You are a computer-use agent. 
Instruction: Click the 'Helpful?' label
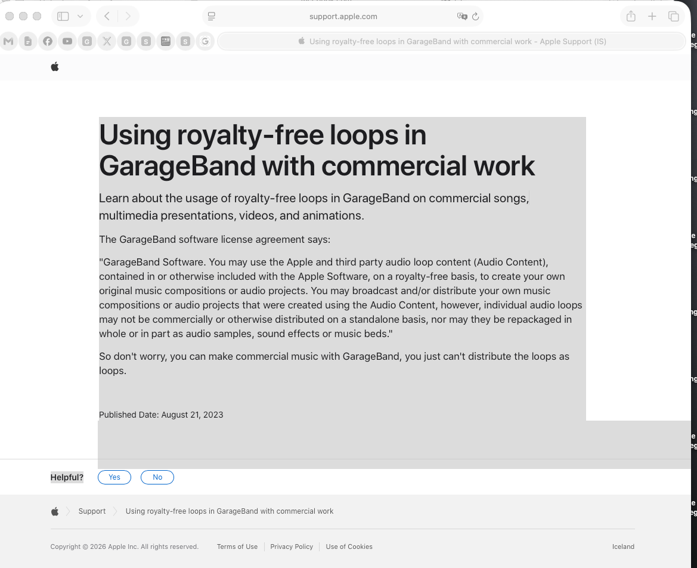point(67,477)
